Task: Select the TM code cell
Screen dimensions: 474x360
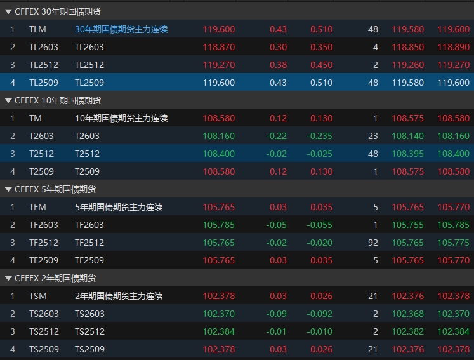Action: point(36,118)
